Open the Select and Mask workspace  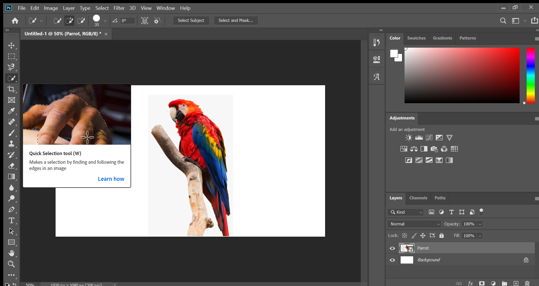[x=236, y=20]
